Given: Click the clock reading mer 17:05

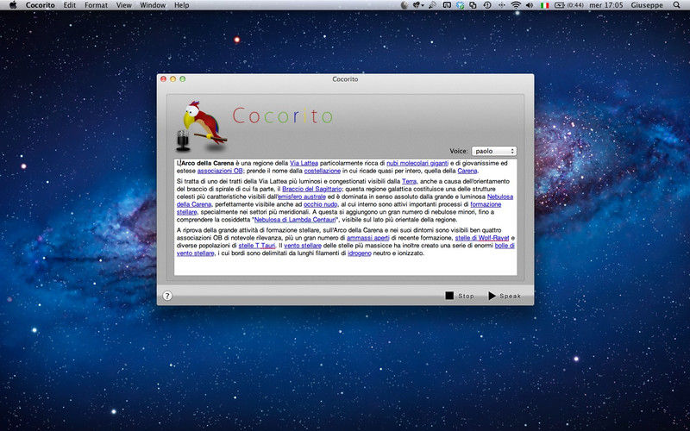Looking at the screenshot, I should [x=606, y=5].
